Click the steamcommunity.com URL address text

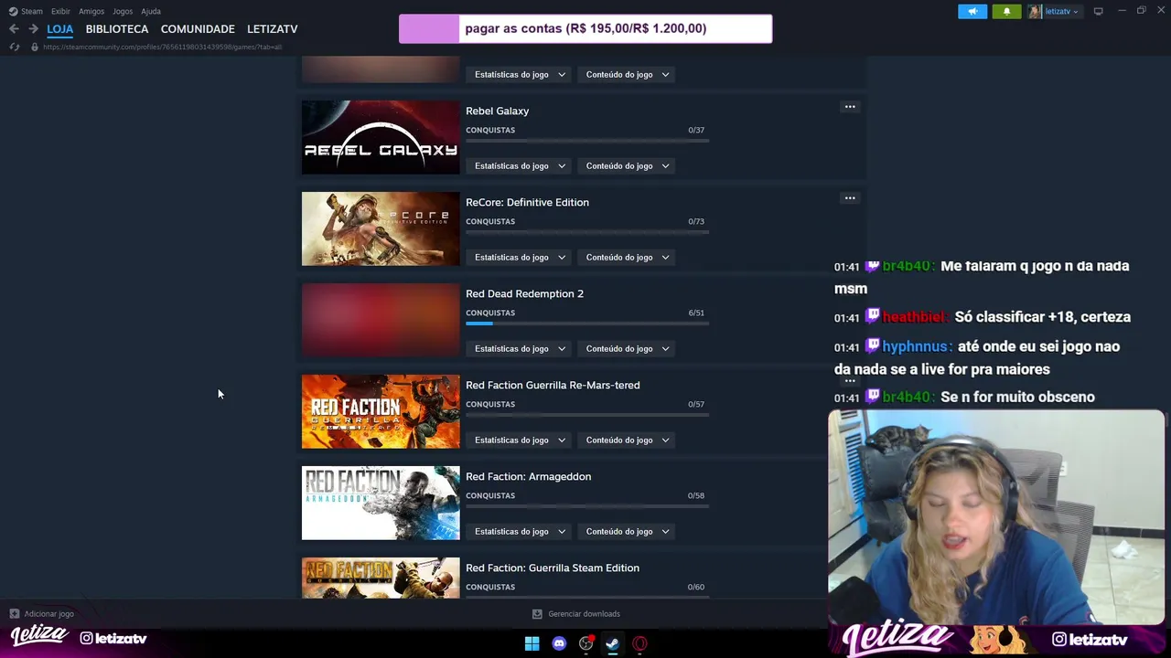(162, 47)
